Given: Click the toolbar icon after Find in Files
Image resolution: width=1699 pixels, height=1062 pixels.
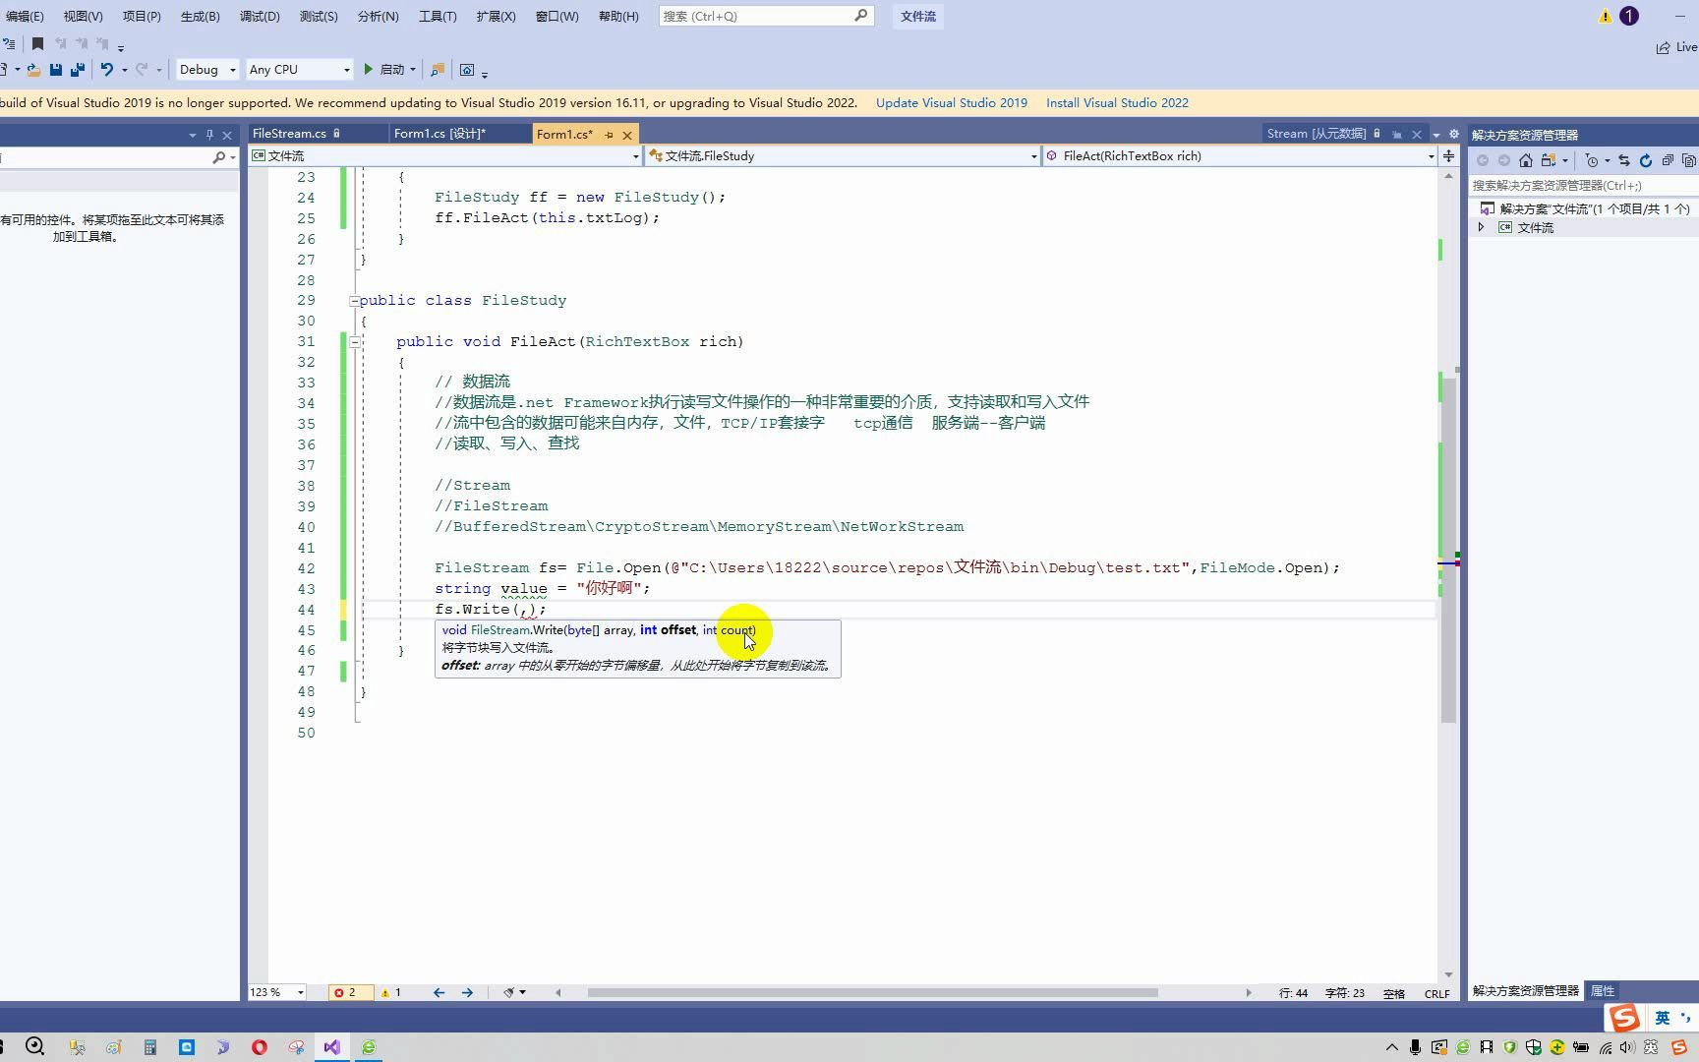Looking at the screenshot, I should (467, 70).
